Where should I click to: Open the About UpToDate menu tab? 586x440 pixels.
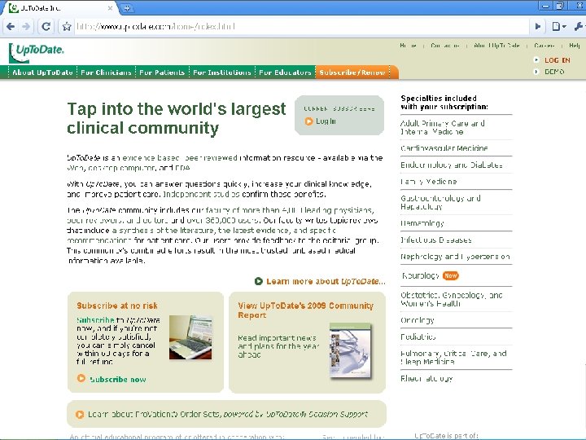(42, 73)
